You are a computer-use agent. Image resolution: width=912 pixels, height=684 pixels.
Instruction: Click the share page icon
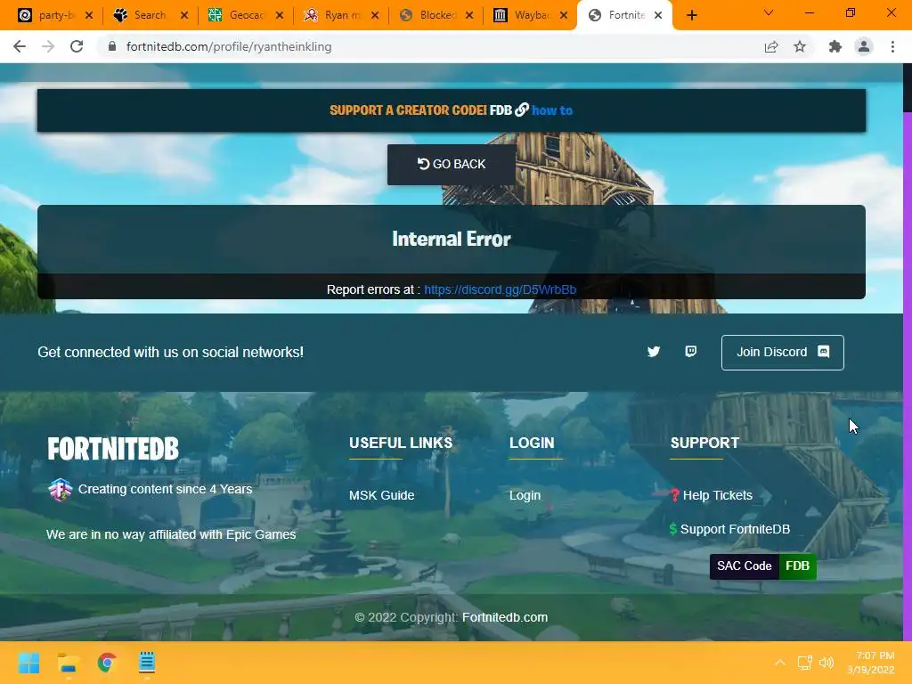pos(771,46)
